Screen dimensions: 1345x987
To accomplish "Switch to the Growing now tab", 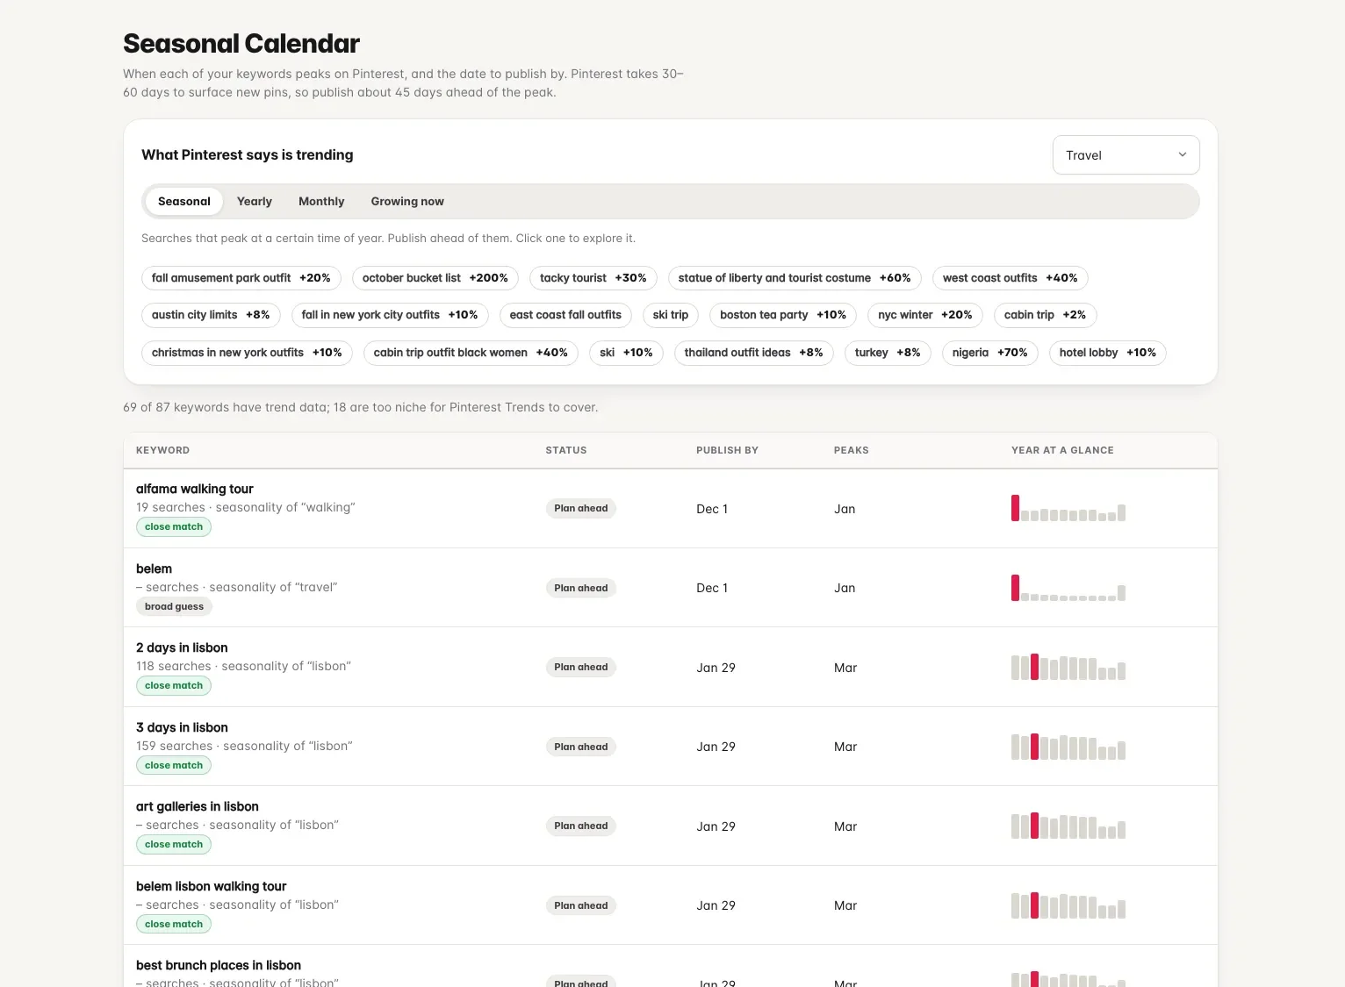I will point(407,201).
